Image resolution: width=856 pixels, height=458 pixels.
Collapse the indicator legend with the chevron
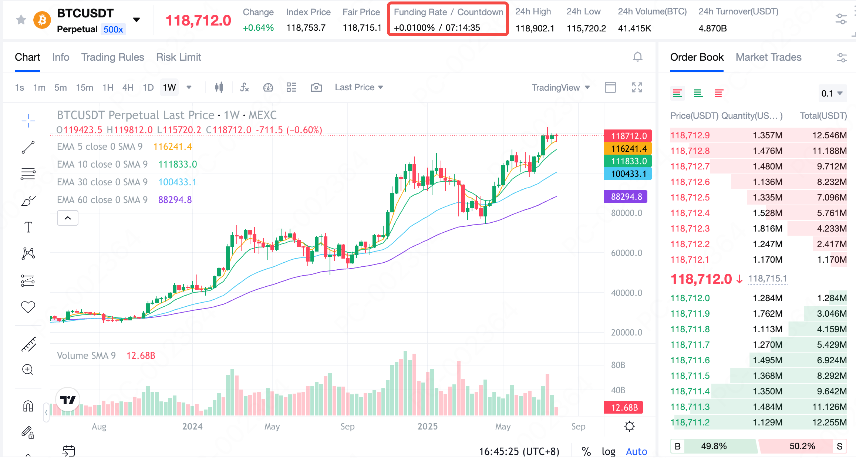[x=68, y=218]
